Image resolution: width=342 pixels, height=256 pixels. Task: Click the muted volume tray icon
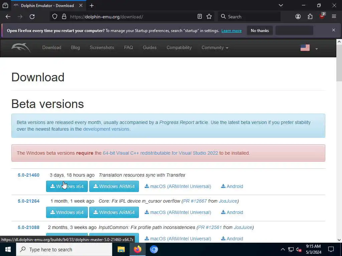[299, 249]
